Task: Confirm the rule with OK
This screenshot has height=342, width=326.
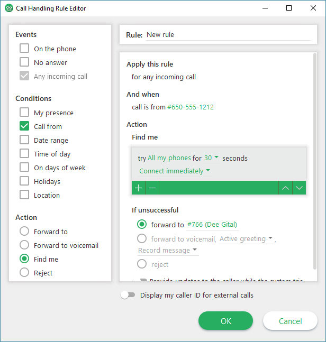Action: point(225,321)
